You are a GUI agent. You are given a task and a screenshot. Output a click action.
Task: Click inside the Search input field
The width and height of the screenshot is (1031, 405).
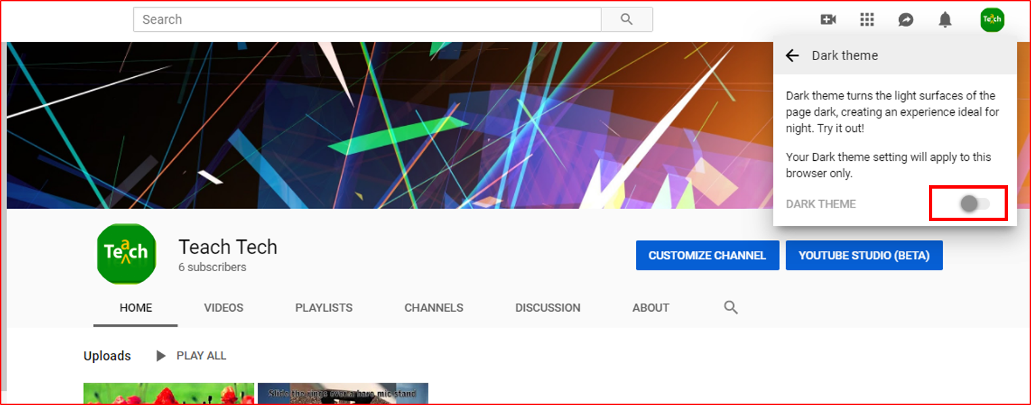[365, 20]
